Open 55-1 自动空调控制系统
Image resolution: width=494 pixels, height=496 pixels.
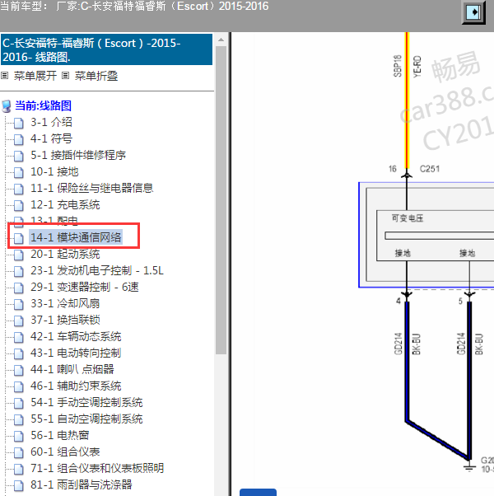point(86,419)
